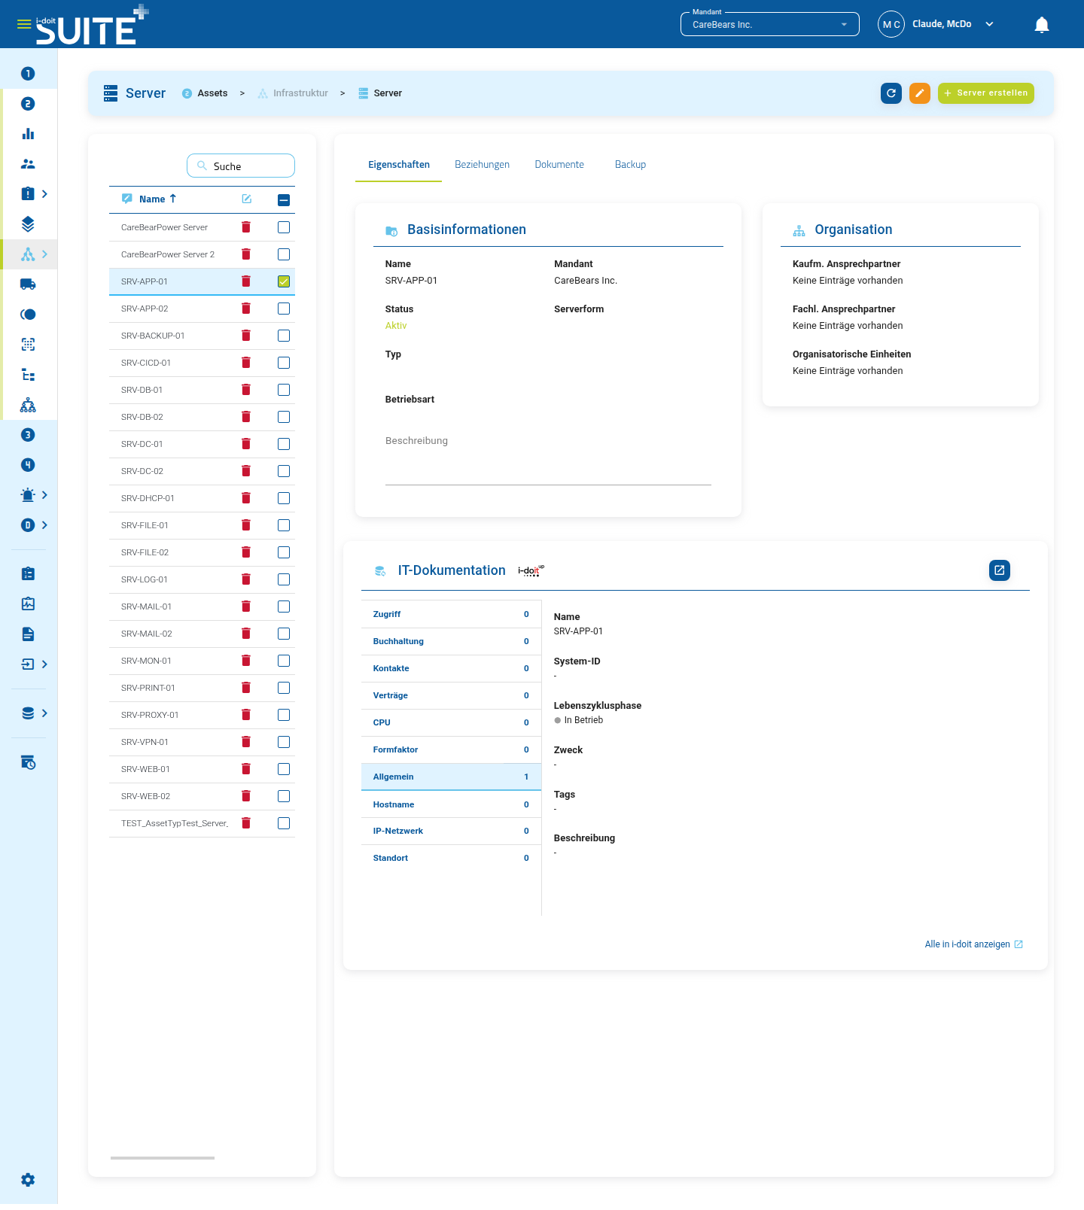Delete SRV-DB-01 via trash icon
Viewport: 1084px width, 1210px height.
pos(246,390)
